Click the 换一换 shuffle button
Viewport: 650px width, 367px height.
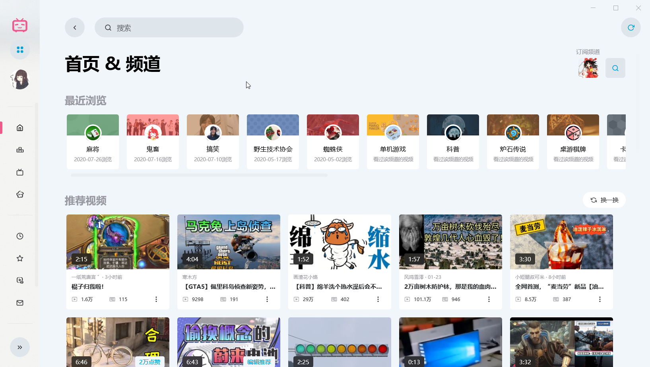pos(604,200)
